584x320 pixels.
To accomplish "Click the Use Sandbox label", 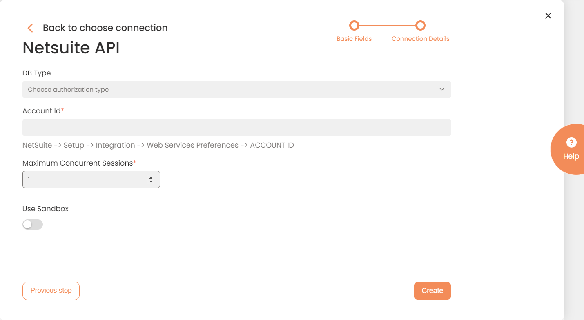I will point(45,209).
